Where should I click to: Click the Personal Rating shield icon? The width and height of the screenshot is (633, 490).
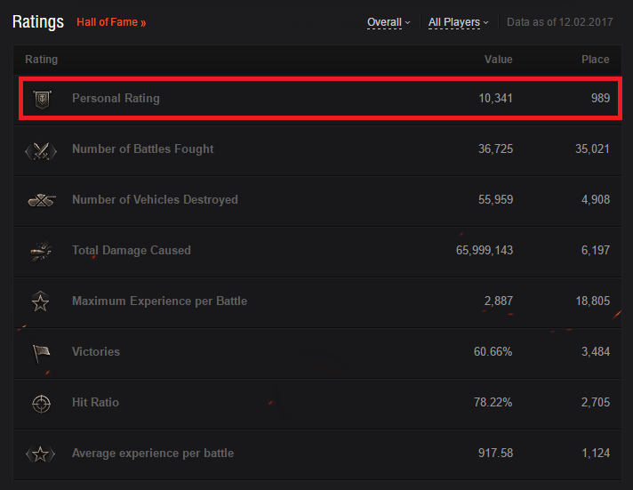42,99
